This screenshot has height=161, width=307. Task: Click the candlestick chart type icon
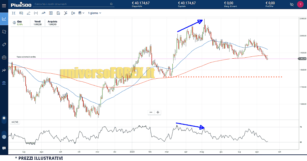[x=73, y=13]
